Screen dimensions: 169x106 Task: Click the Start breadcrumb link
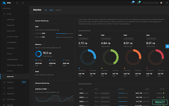coord(52,10)
